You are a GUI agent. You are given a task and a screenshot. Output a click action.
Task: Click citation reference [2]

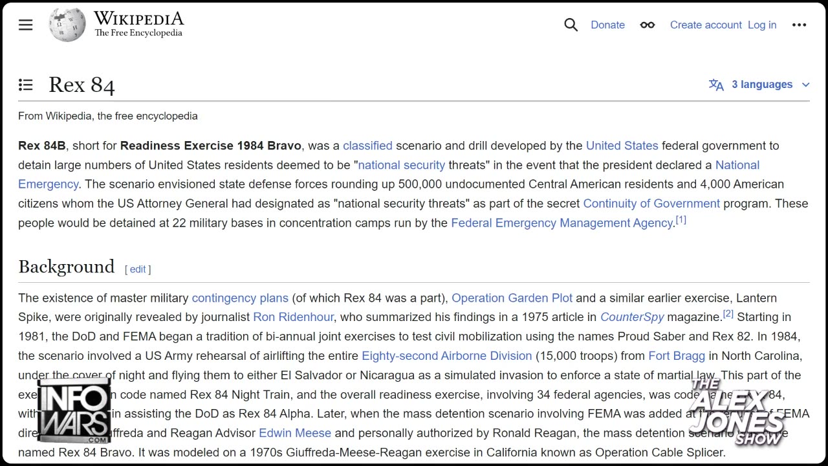(x=728, y=315)
